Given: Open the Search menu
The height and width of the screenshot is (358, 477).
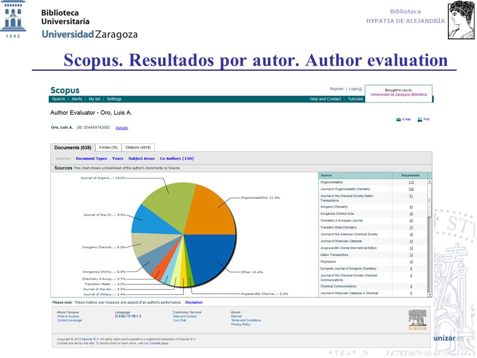Looking at the screenshot, I should coord(59,99).
